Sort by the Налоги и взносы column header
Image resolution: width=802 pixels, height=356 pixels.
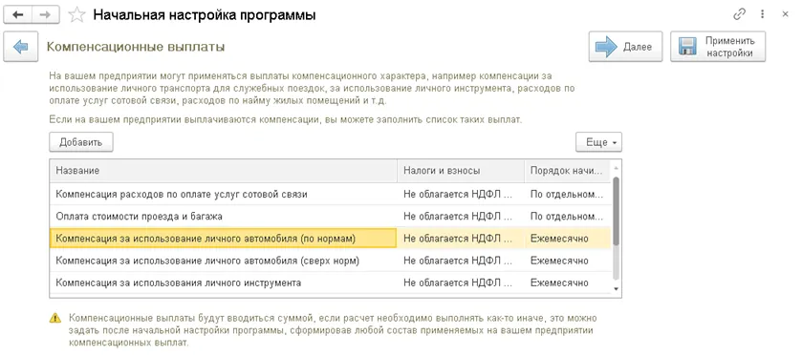[461, 171]
